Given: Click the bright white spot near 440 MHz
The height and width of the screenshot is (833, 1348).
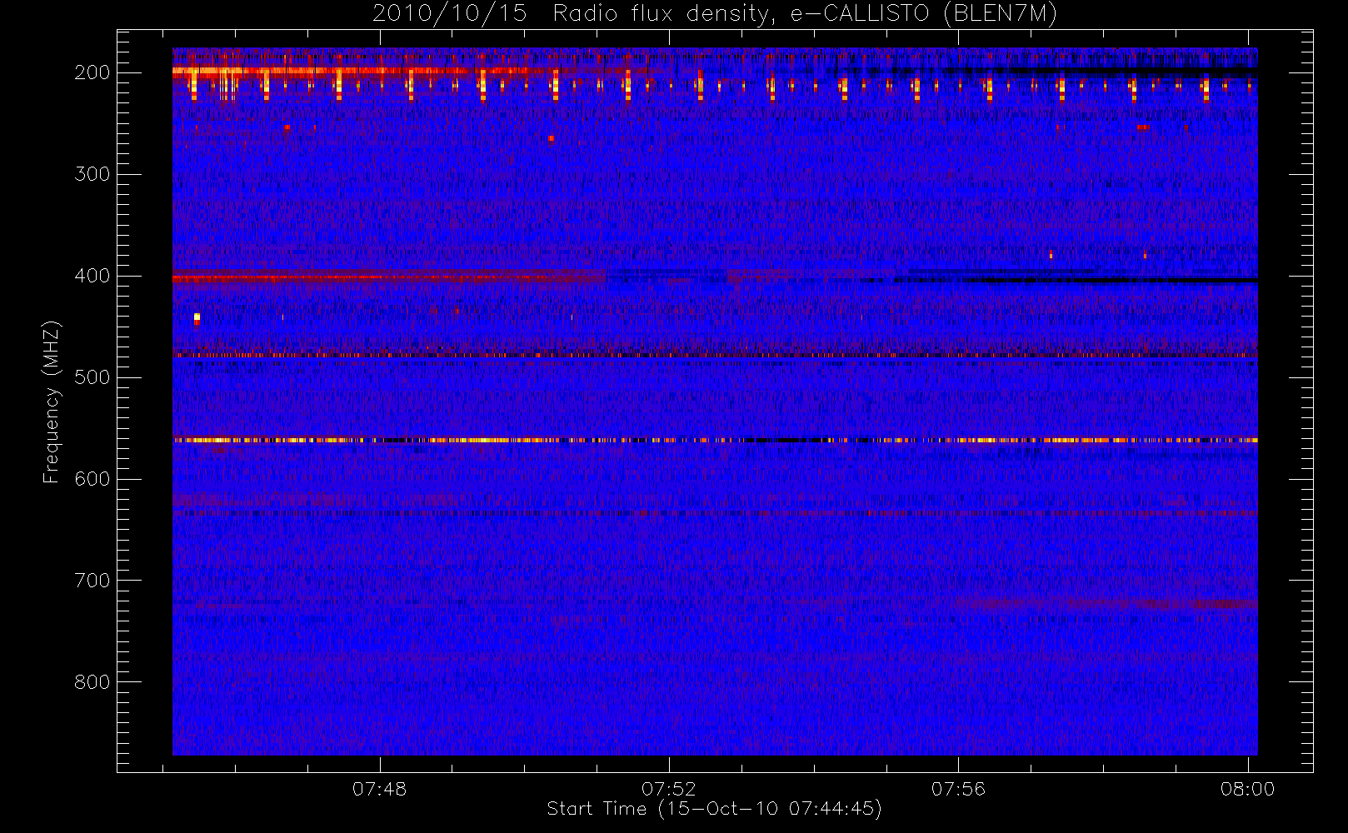Looking at the screenshot, I should coord(197,317).
